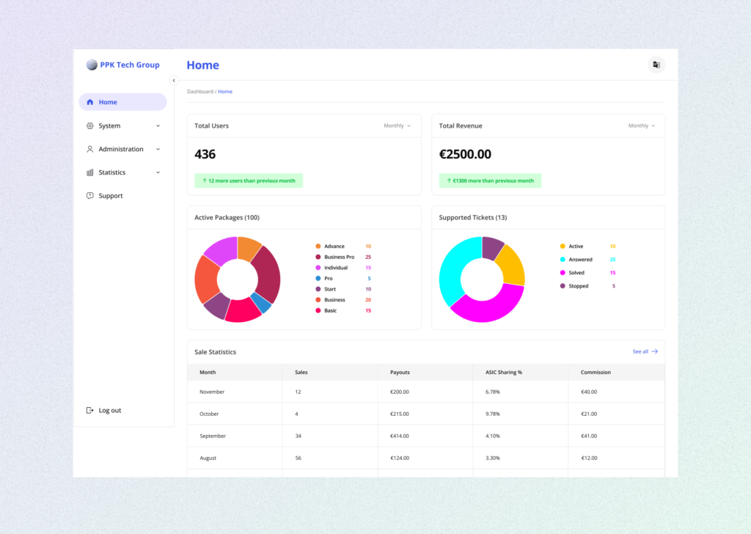Expand the System menu chevron
The height and width of the screenshot is (534, 751).
pos(158,125)
